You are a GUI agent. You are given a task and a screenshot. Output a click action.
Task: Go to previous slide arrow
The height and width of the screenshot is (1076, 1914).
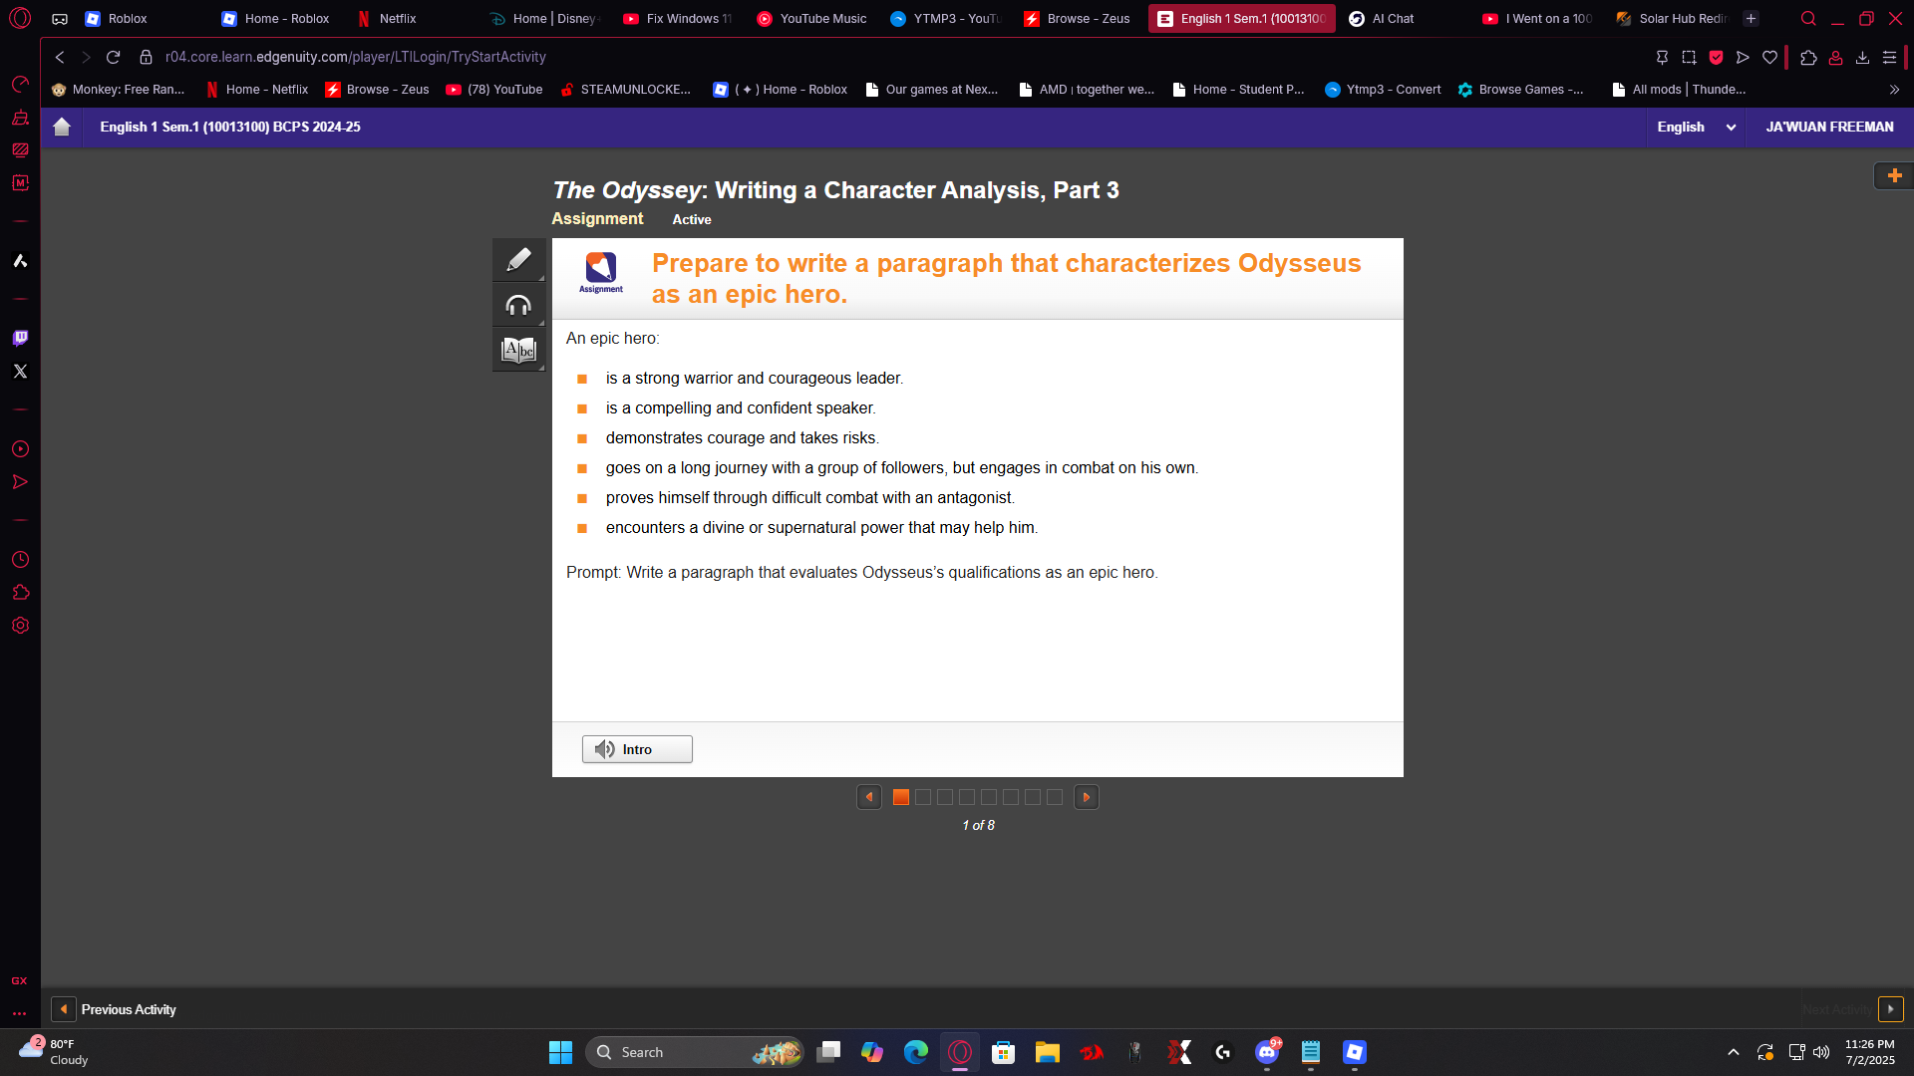869,797
